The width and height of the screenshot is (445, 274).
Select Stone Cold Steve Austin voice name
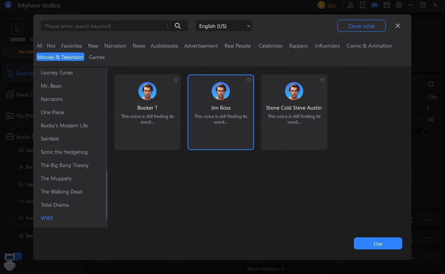tap(294, 108)
